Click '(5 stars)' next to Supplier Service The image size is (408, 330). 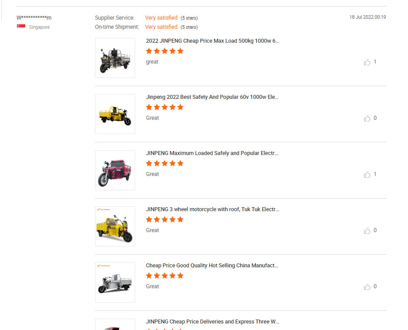tap(189, 18)
